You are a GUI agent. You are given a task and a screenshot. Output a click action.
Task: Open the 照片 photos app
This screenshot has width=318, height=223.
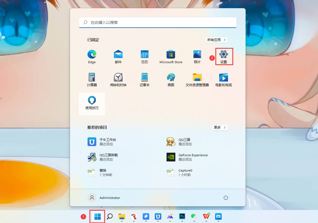[x=197, y=57]
